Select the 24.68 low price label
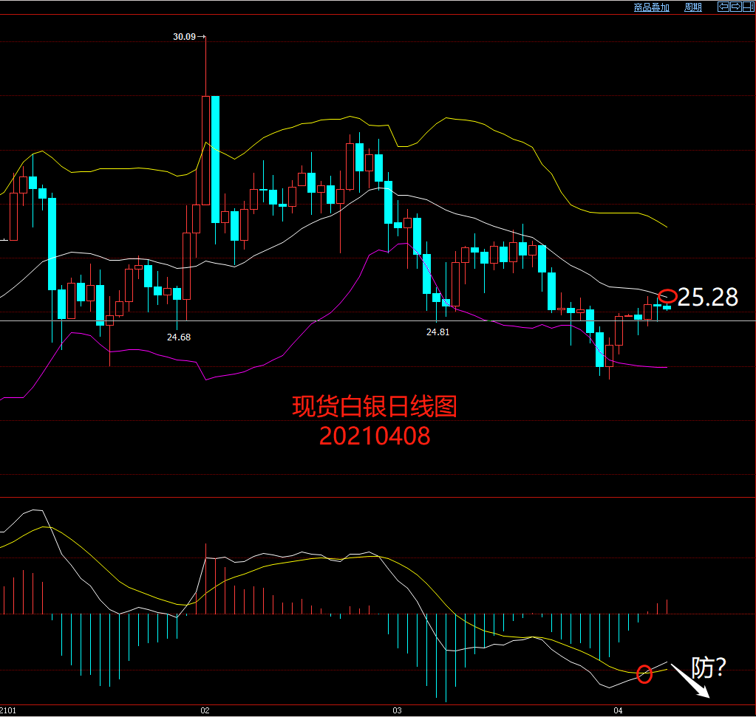This screenshot has height=717, width=756. (x=179, y=337)
